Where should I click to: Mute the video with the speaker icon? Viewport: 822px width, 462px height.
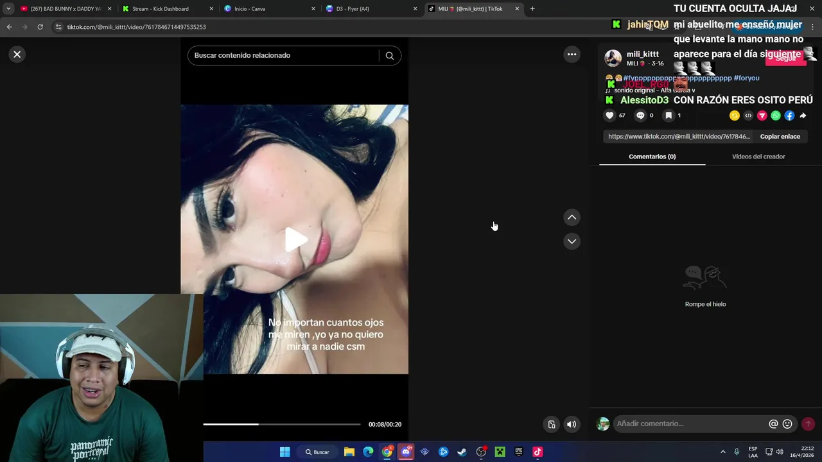point(571,424)
